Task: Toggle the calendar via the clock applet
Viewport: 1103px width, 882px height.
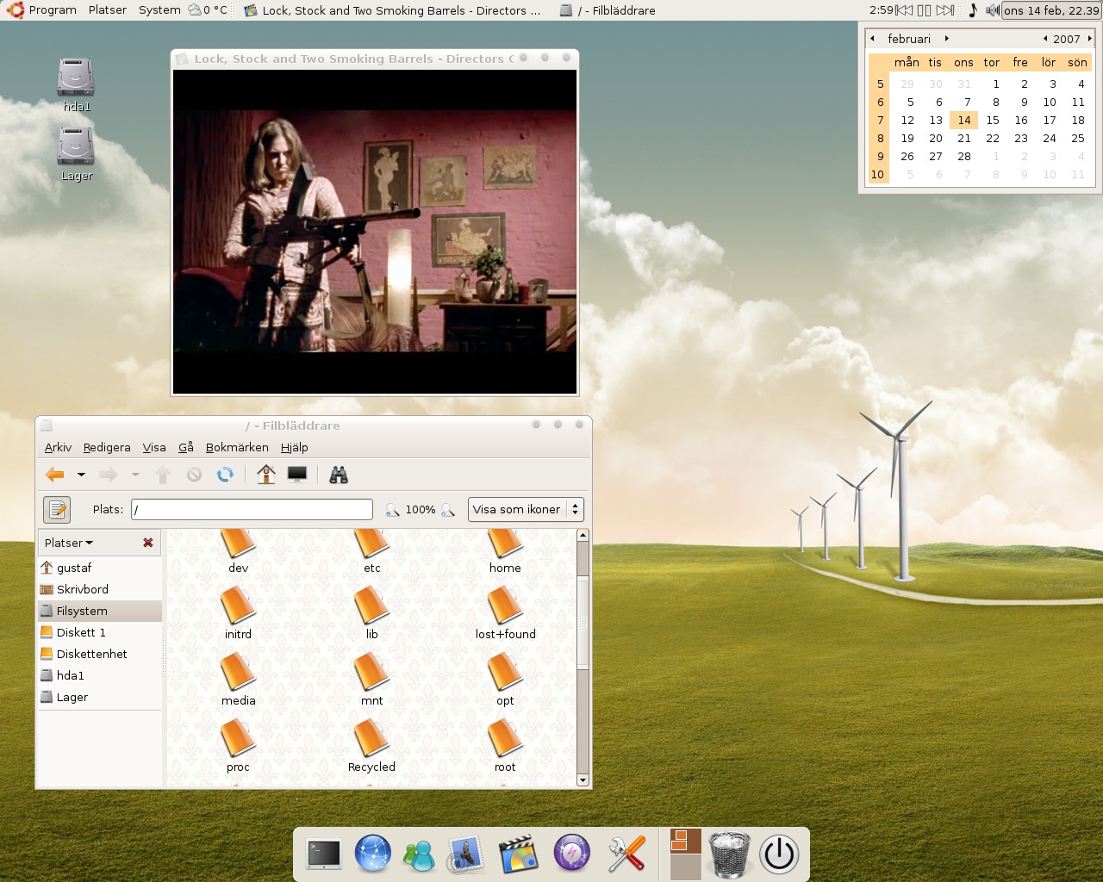Action: click(1051, 10)
